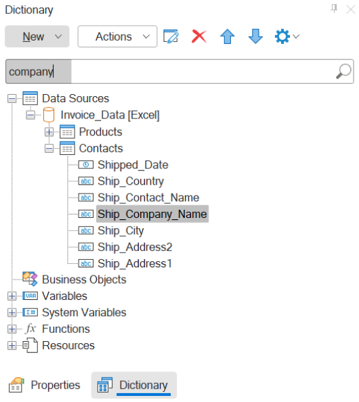359x402 pixels.
Task: Select the Dictionary tab at bottom
Action: pos(134,385)
